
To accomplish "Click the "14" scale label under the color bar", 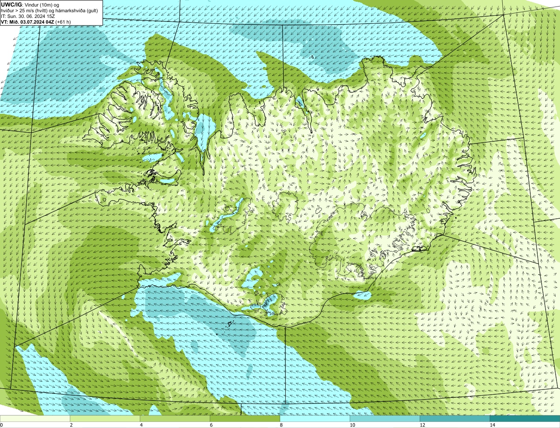I will click(492, 425).
